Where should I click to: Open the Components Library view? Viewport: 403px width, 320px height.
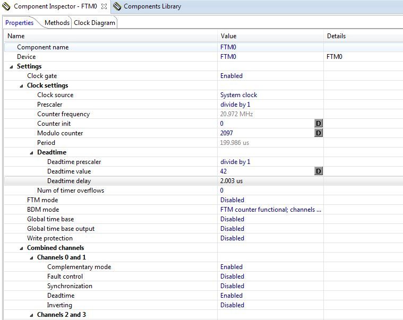click(x=152, y=6)
